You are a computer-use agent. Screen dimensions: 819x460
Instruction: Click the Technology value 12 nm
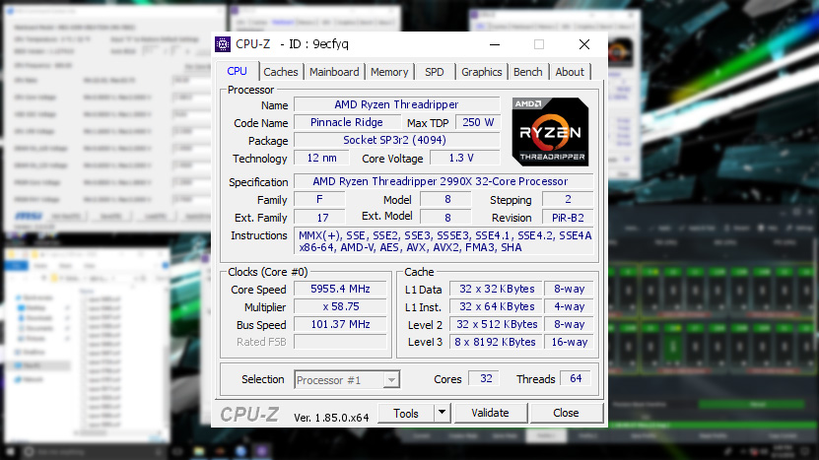[x=321, y=158]
